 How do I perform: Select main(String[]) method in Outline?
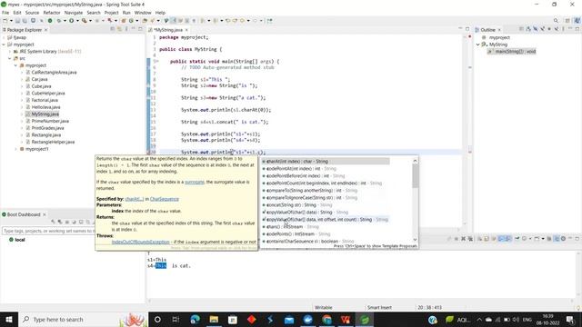pyautogui.click(x=512, y=52)
